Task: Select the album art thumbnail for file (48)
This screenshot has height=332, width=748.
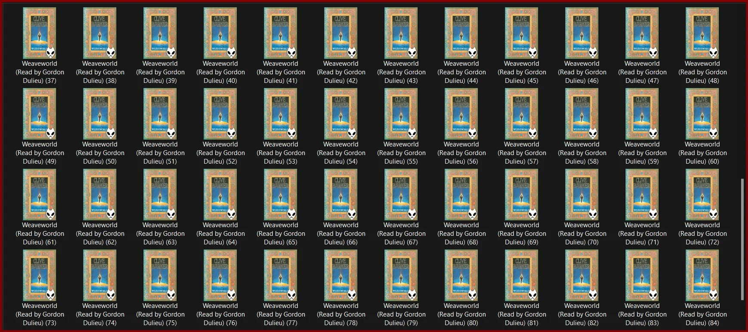Action: [x=702, y=33]
